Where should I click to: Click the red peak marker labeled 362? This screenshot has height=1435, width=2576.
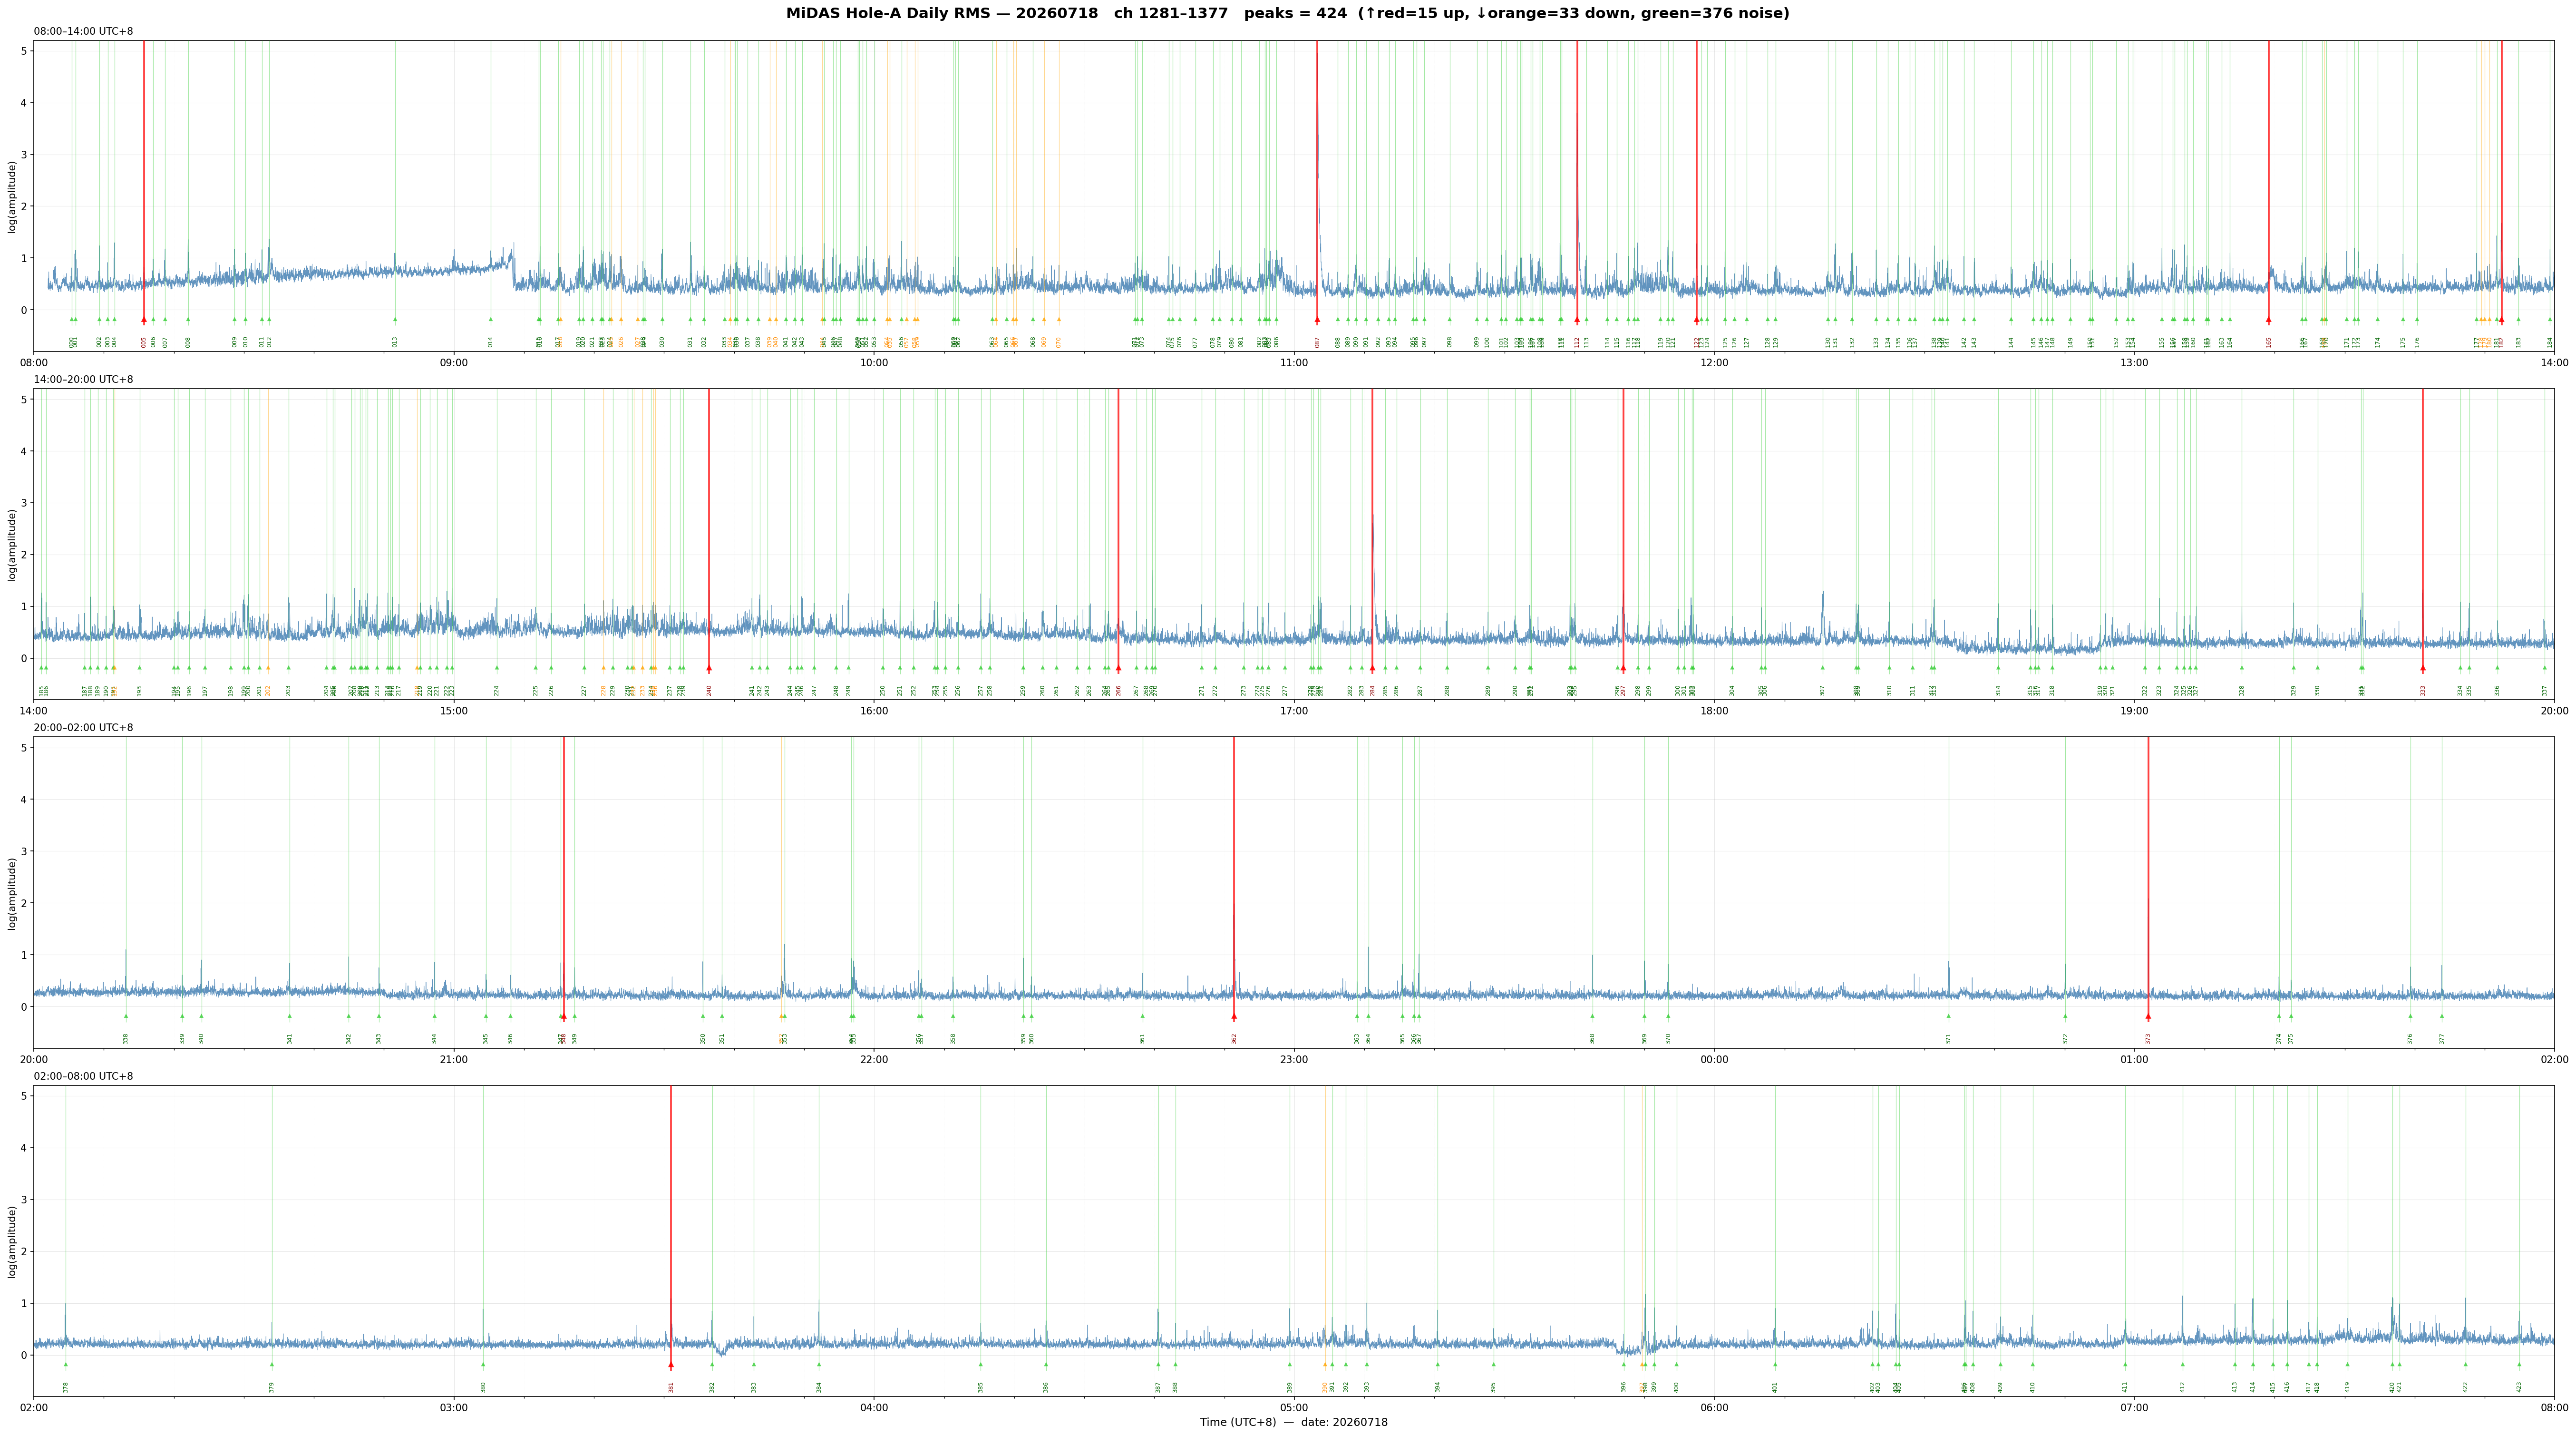[x=1234, y=1016]
